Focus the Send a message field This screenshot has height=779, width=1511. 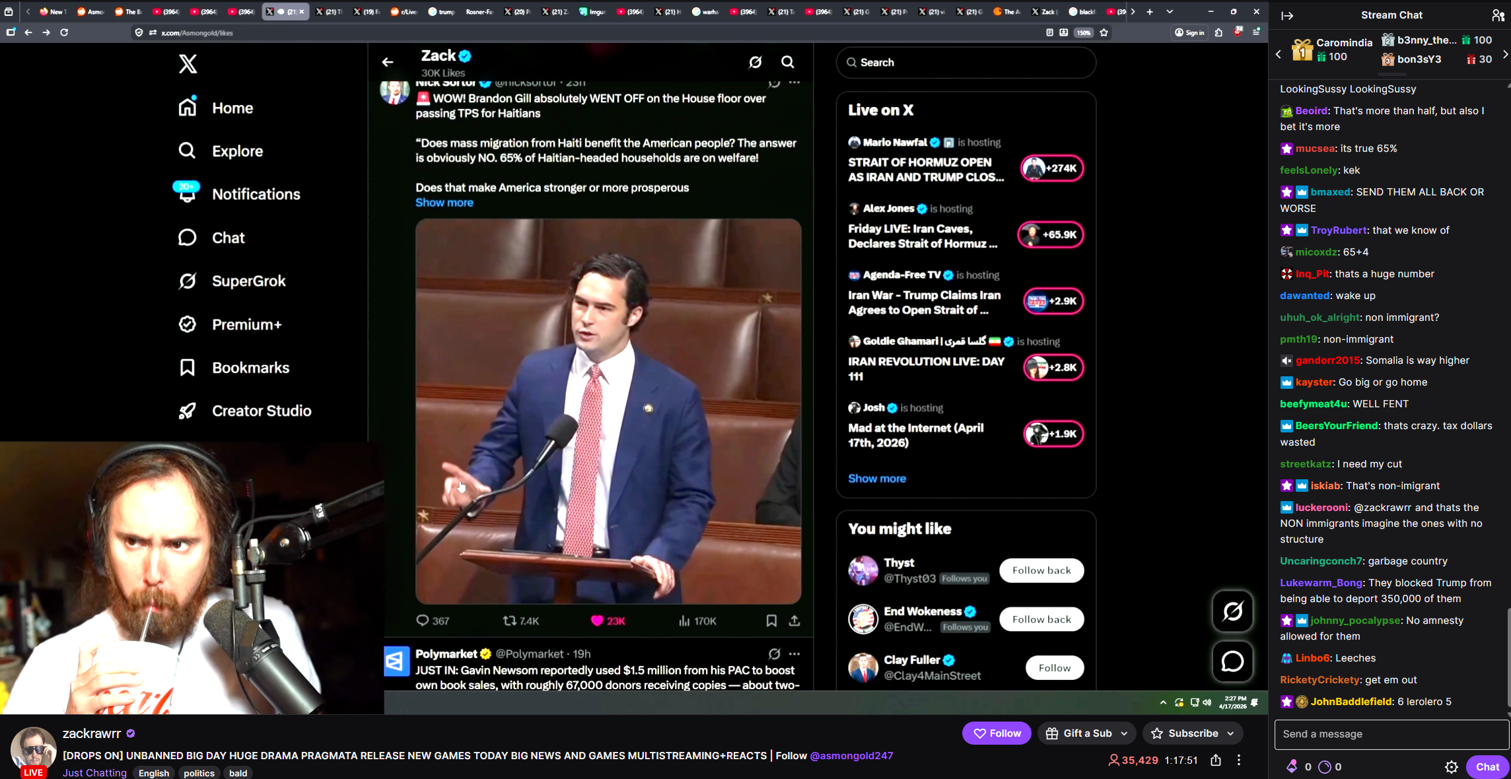[1390, 734]
